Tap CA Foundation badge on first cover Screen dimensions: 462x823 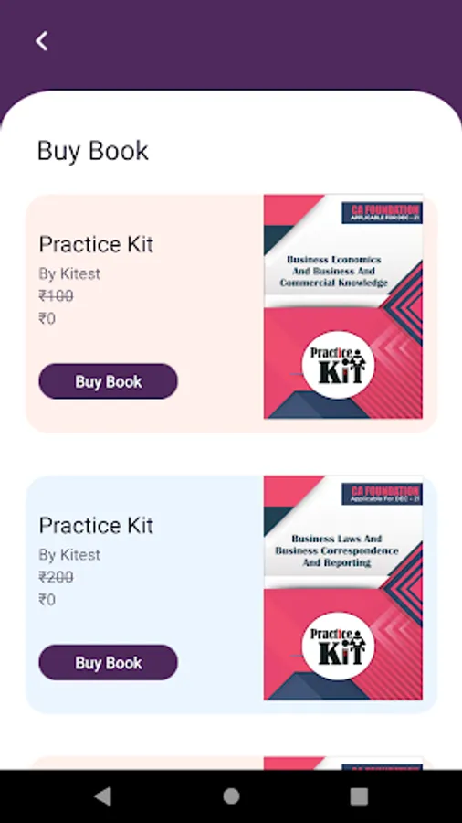[382, 213]
